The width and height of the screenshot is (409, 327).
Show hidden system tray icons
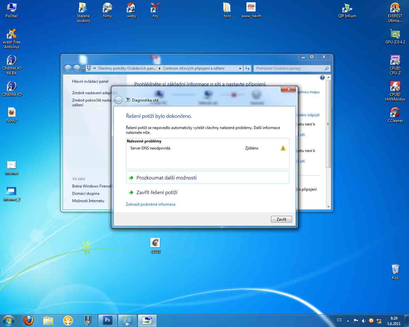pyautogui.click(x=348, y=321)
